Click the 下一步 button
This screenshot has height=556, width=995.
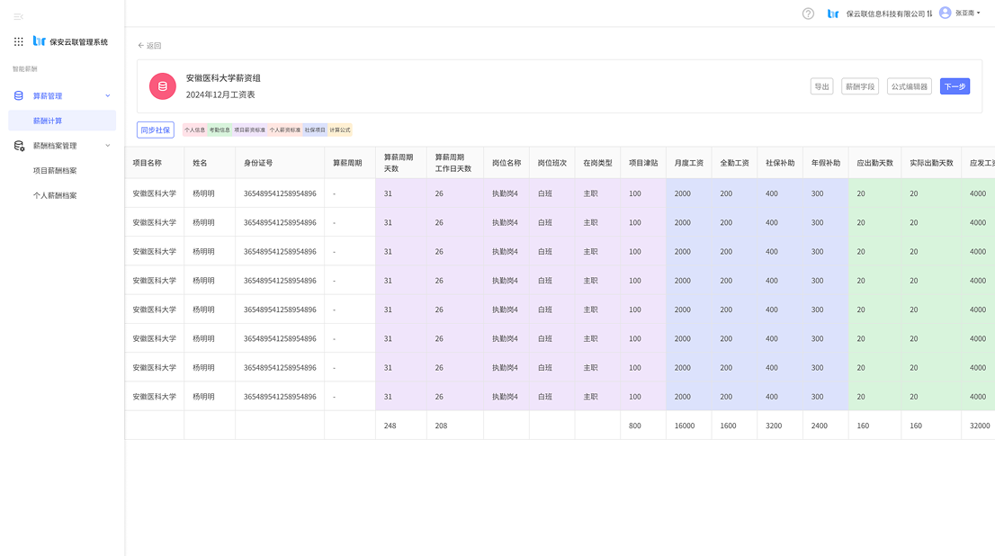point(955,86)
